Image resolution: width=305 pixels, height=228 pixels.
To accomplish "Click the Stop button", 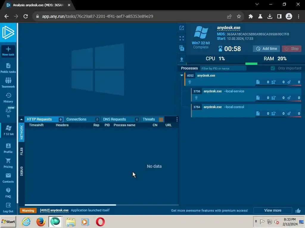I will pyautogui.click(x=291, y=49).
